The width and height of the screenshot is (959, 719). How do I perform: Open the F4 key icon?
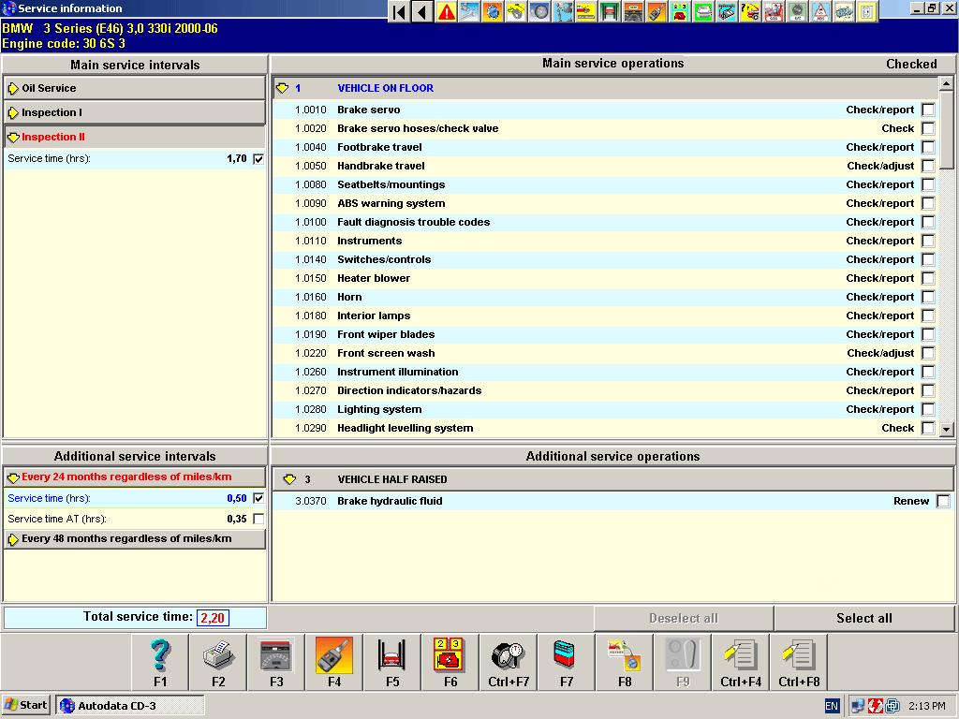pos(334,662)
